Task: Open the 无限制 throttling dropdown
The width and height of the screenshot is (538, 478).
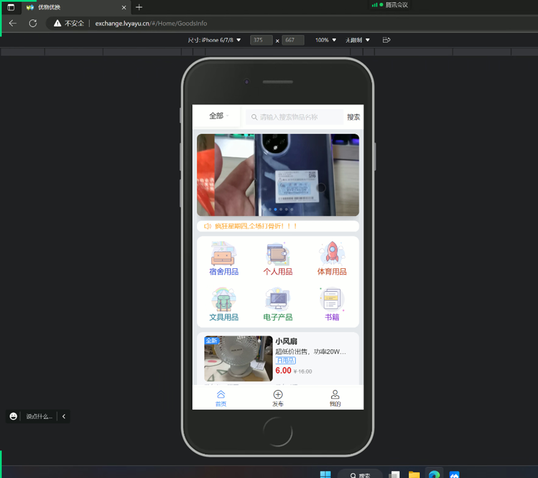Action: [x=358, y=40]
